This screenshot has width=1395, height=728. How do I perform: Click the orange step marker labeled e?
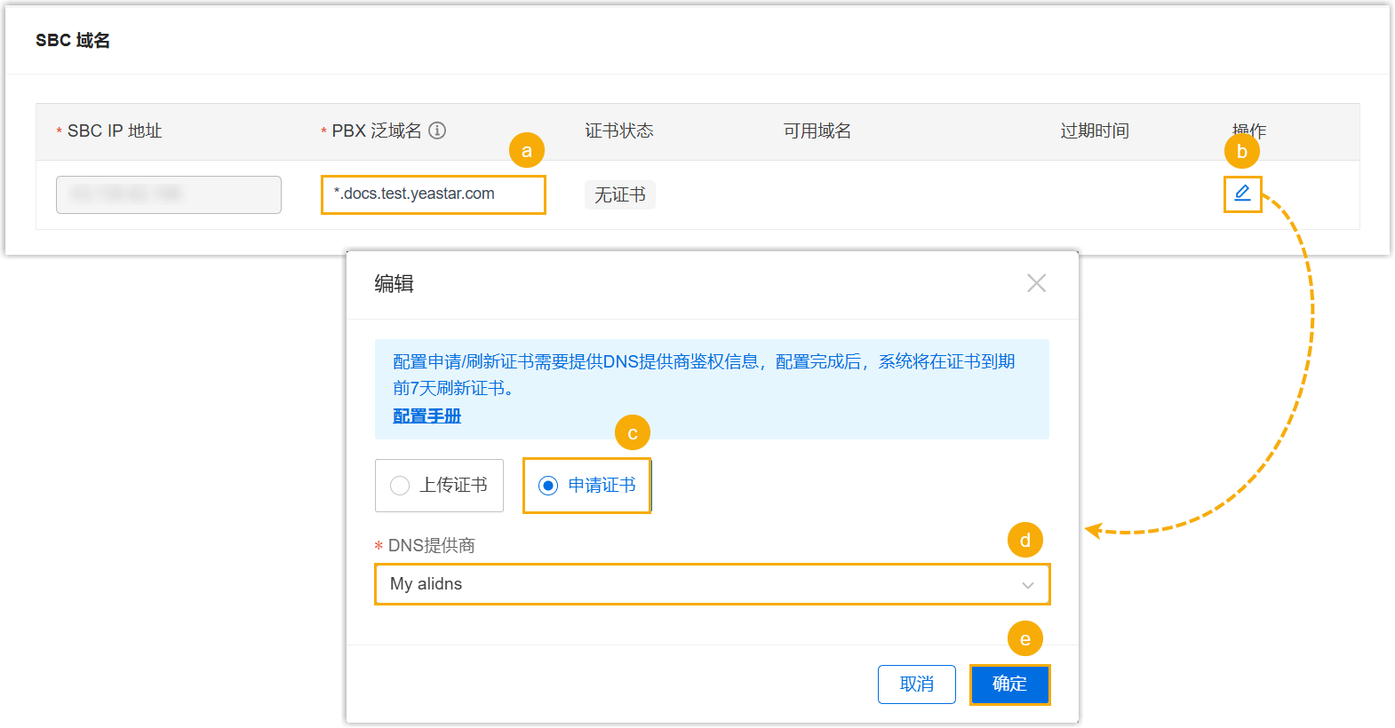pyautogui.click(x=1024, y=639)
